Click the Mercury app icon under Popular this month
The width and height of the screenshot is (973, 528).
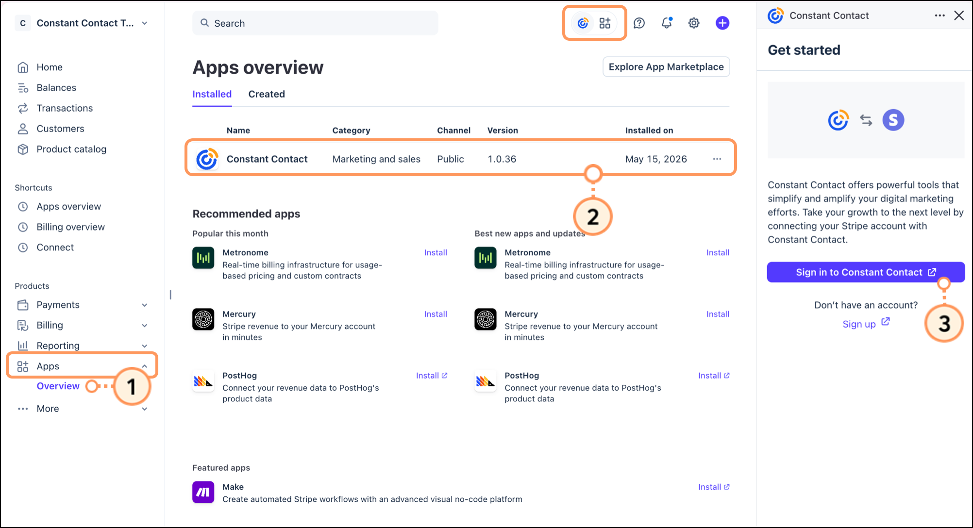pyautogui.click(x=203, y=319)
